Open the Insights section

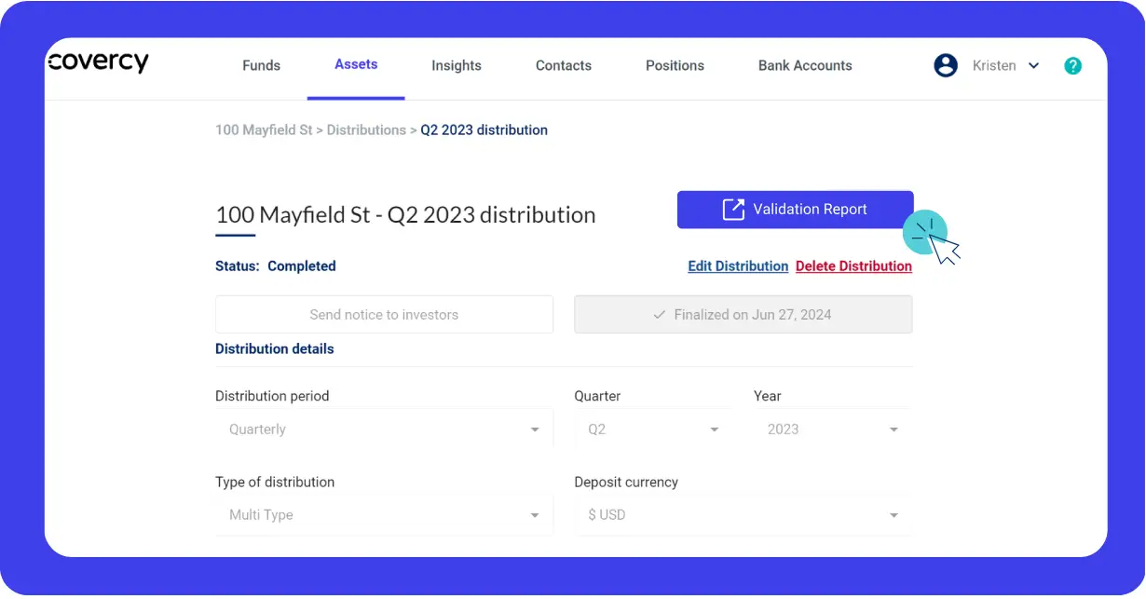tap(457, 65)
